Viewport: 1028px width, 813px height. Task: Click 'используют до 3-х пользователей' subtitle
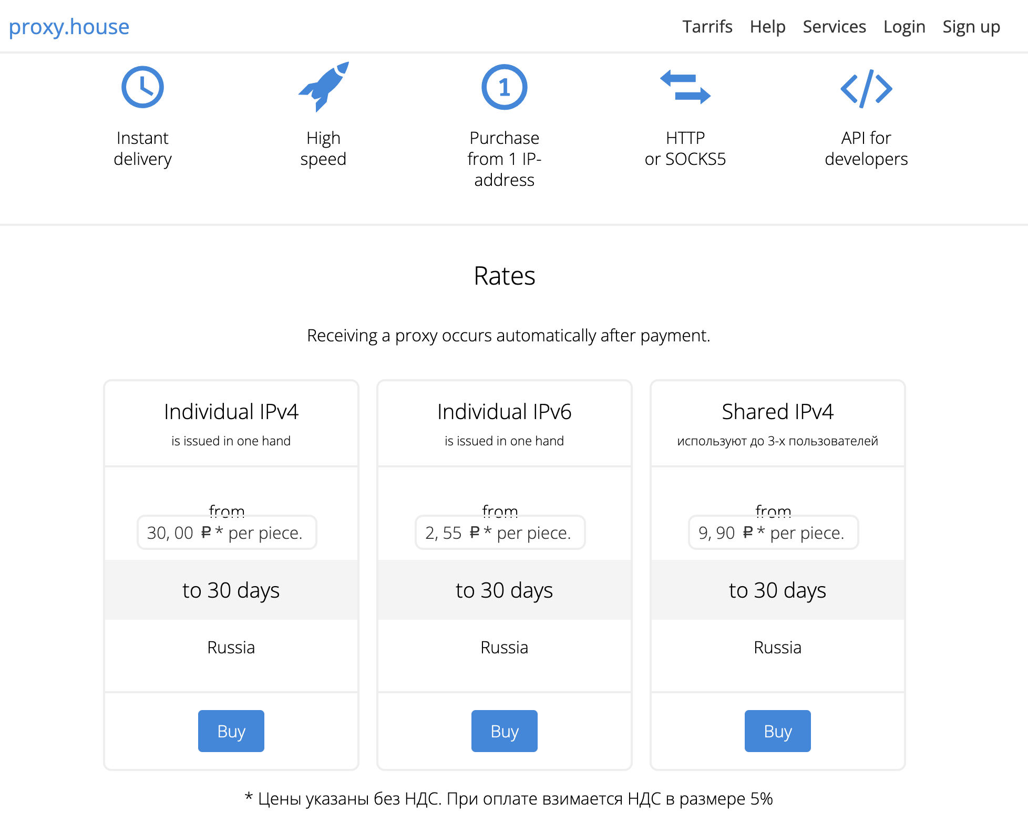click(x=778, y=441)
